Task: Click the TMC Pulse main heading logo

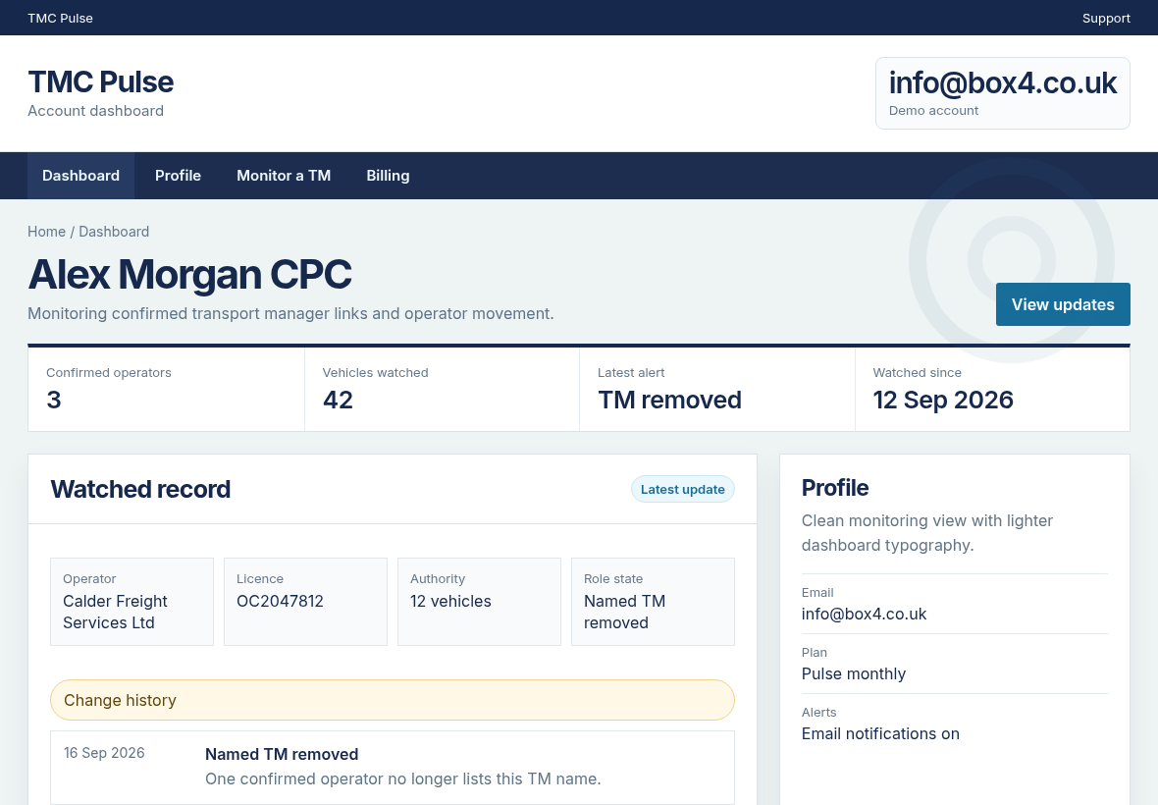Action: (x=100, y=82)
